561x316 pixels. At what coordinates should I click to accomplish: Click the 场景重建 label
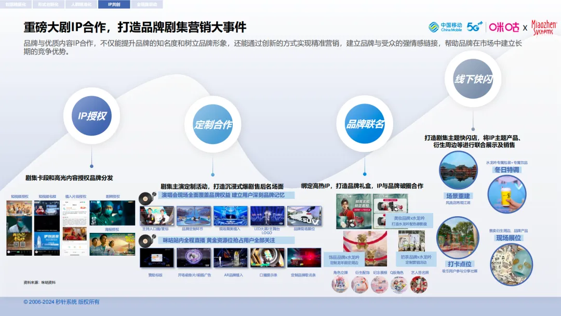(x=458, y=196)
